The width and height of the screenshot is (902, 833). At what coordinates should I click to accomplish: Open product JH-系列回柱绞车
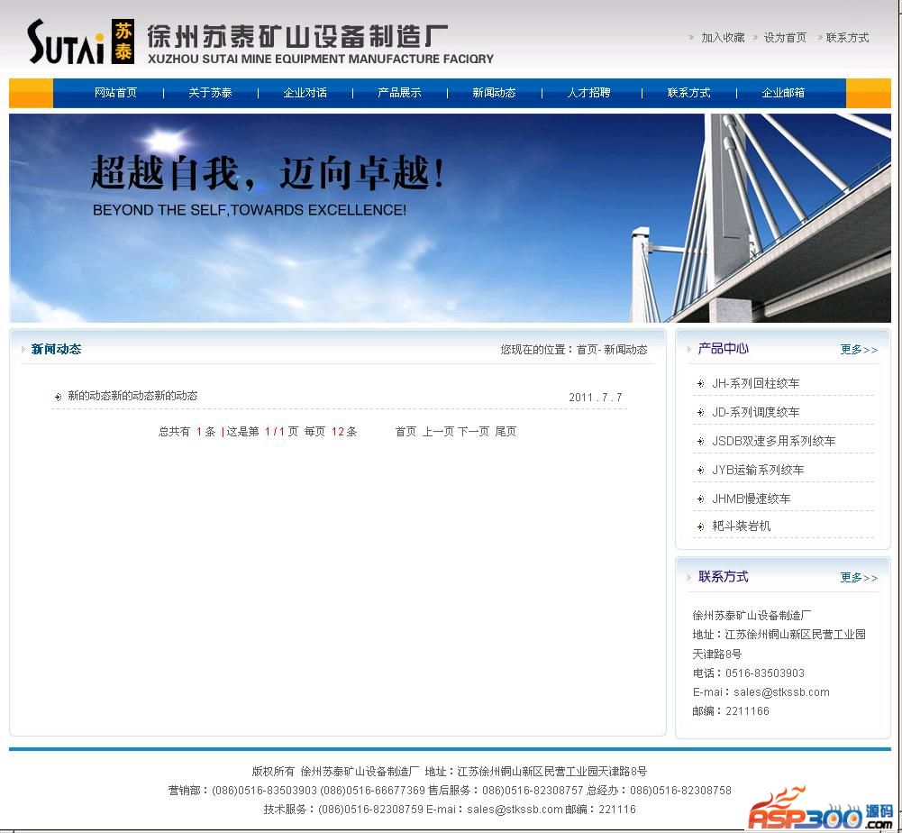[x=756, y=383]
